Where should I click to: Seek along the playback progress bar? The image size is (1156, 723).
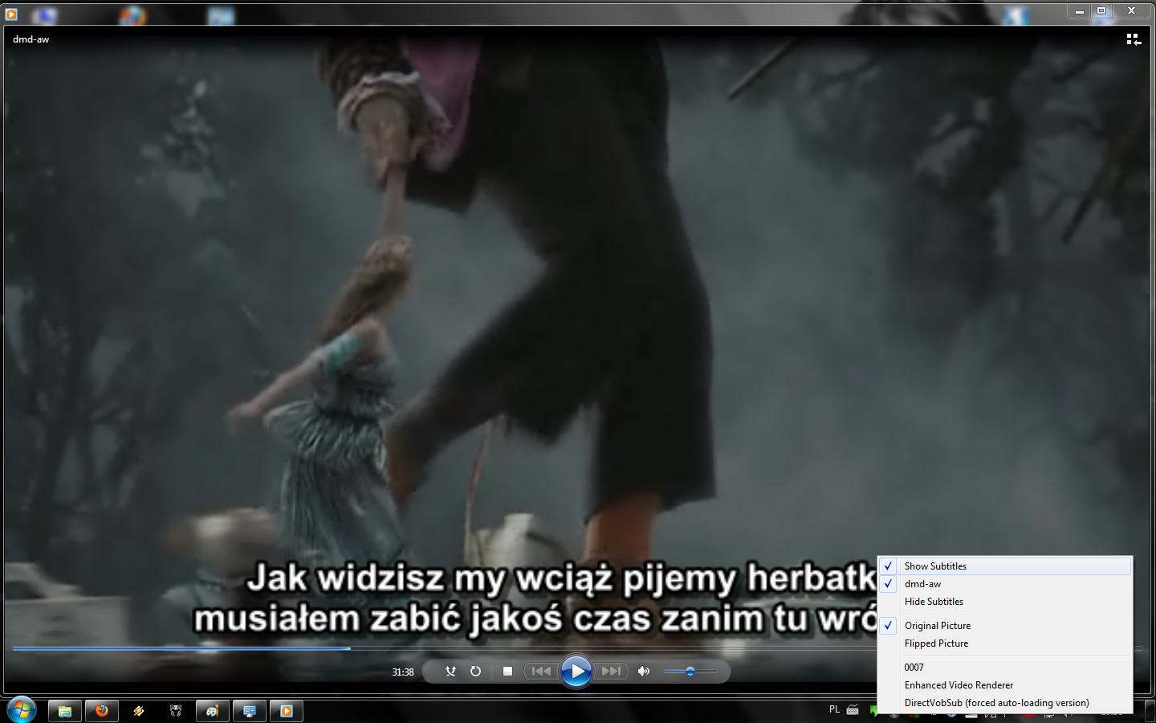tap(577, 648)
